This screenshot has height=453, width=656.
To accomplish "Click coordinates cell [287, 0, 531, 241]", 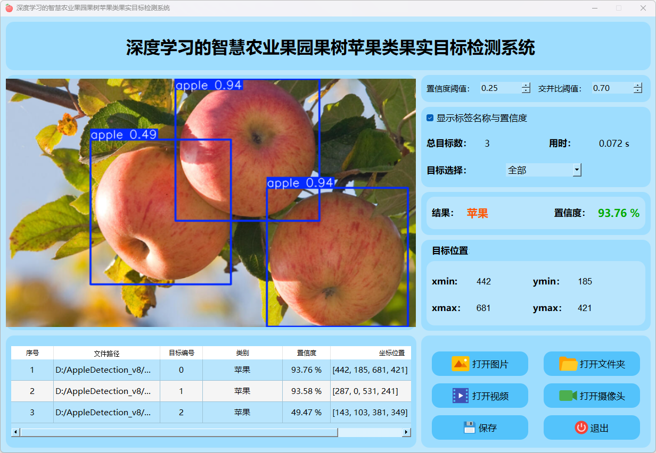I will click(x=371, y=391).
